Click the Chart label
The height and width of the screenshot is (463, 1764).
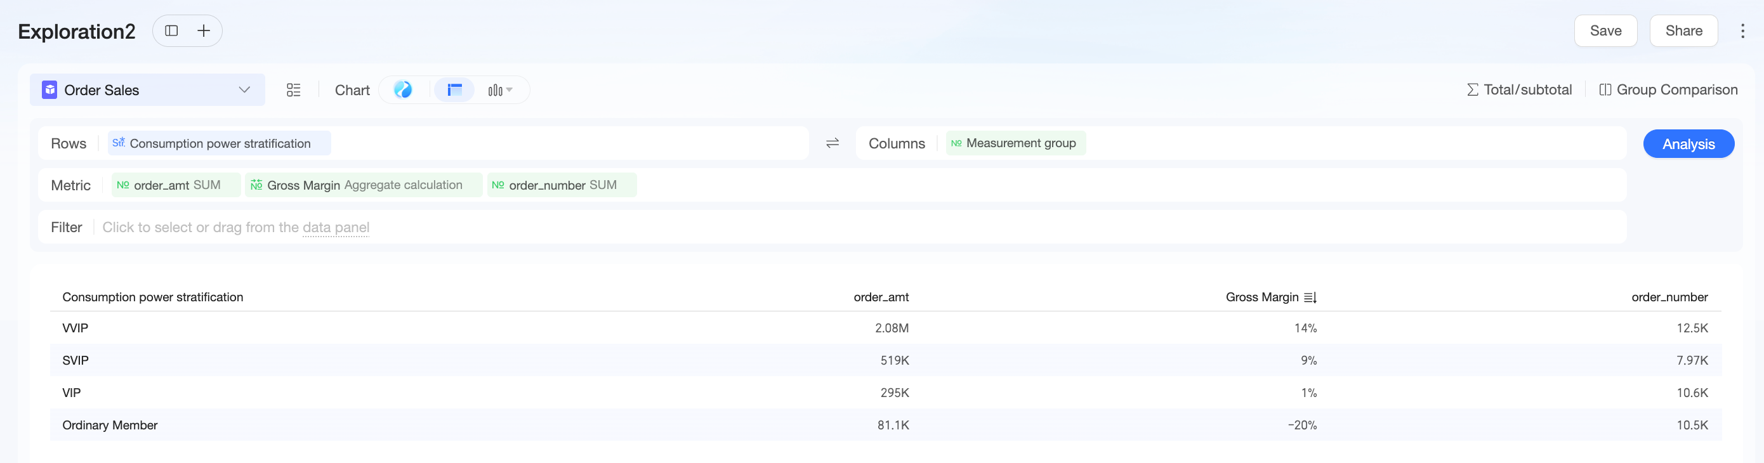(x=352, y=91)
